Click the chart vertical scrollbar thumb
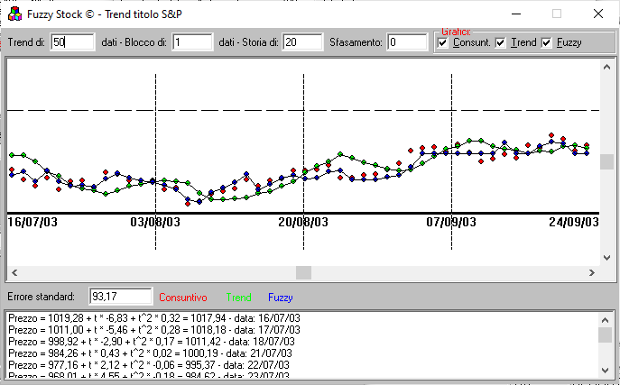 pos(606,161)
